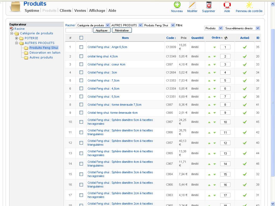Viewport: 275px width, 206px height.
Task: Open the 'Sous-éléments directs' dropdown
Action: coord(242,28)
